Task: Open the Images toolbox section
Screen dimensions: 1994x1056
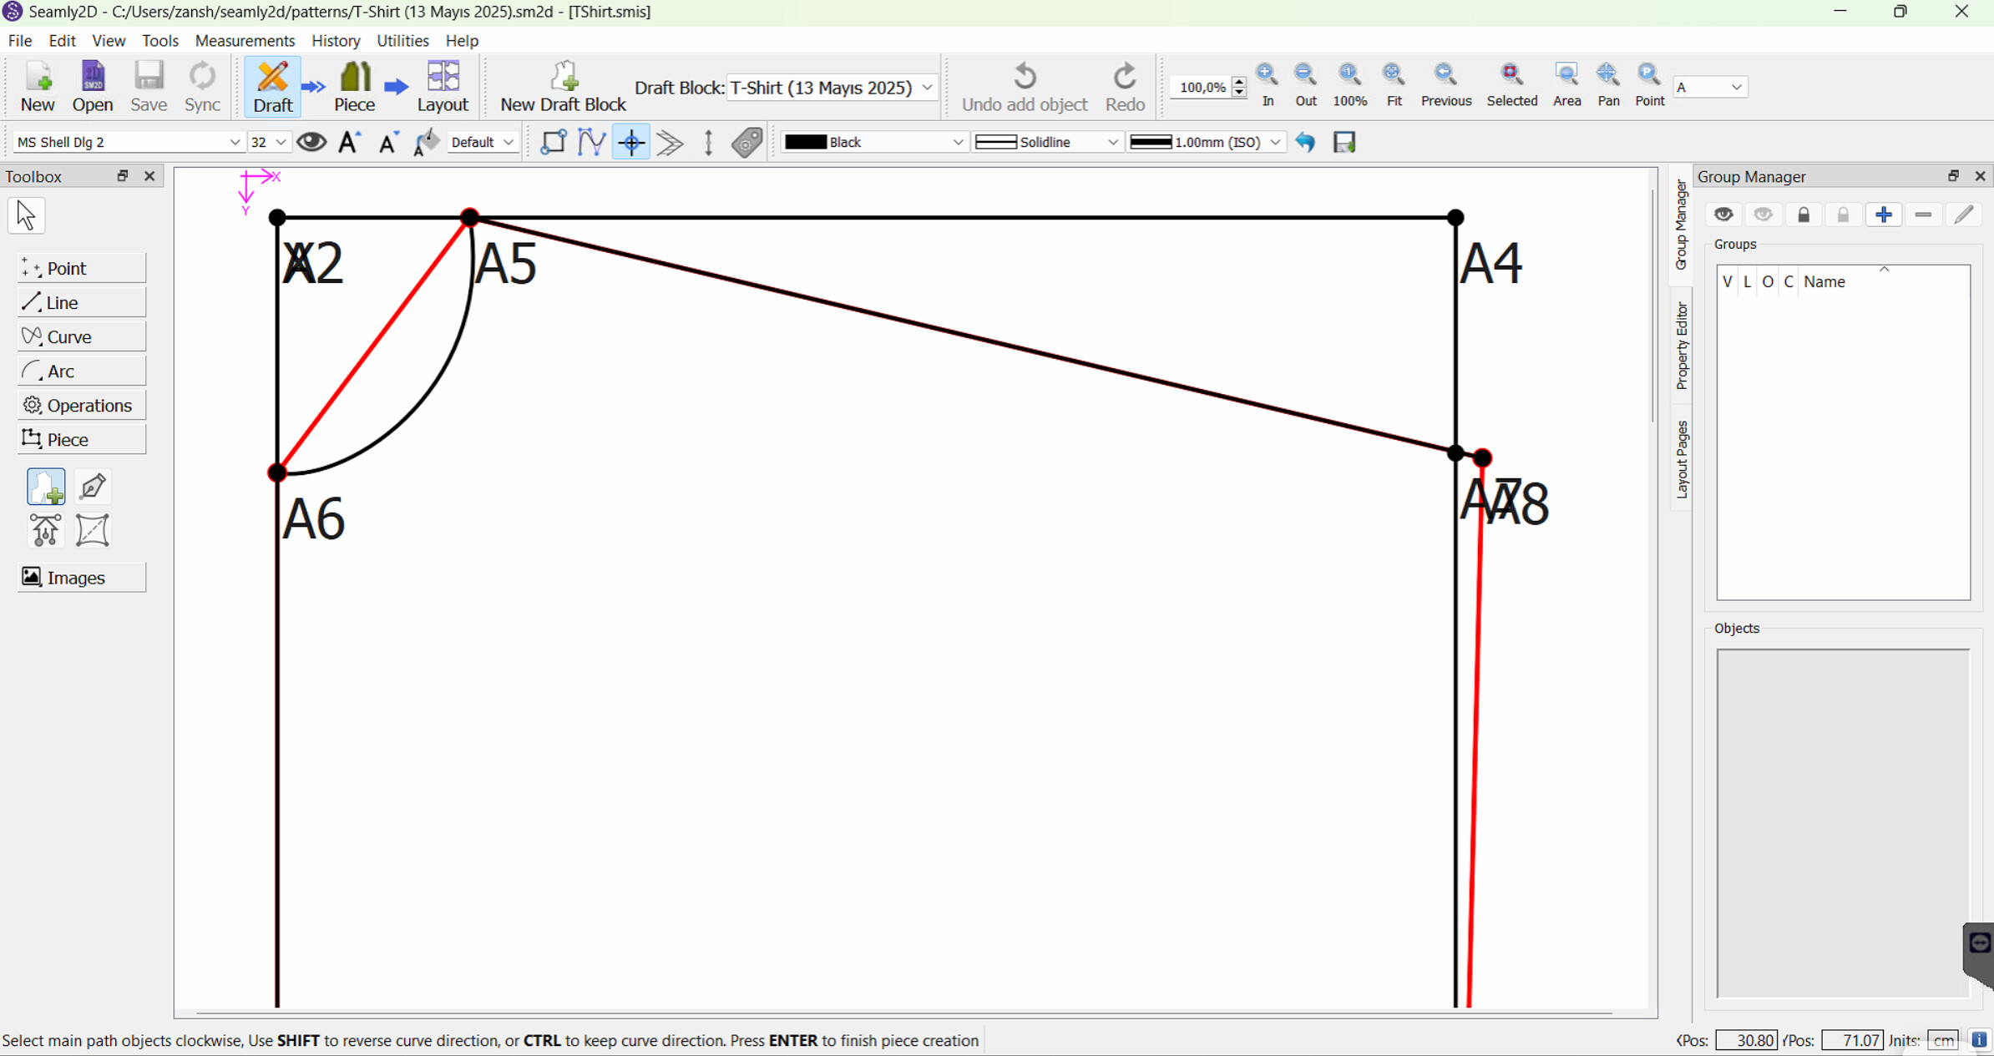Action: tap(81, 577)
